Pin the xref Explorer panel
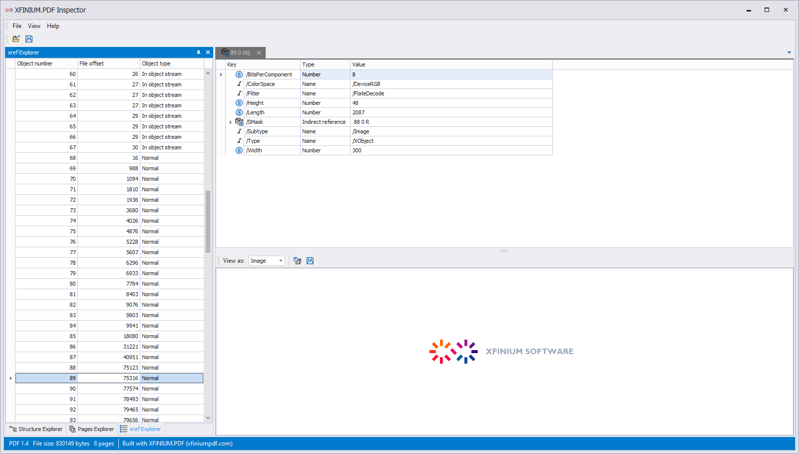Screen dimensions: 799x454 (x=198, y=52)
